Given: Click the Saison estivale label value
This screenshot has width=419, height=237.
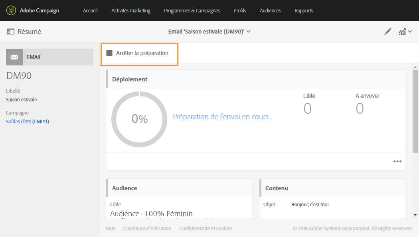Looking at the screenshot, I should coord(22,100).
